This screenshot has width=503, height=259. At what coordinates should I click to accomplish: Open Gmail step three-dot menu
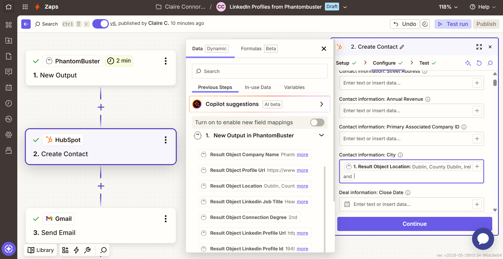point(165,219)
